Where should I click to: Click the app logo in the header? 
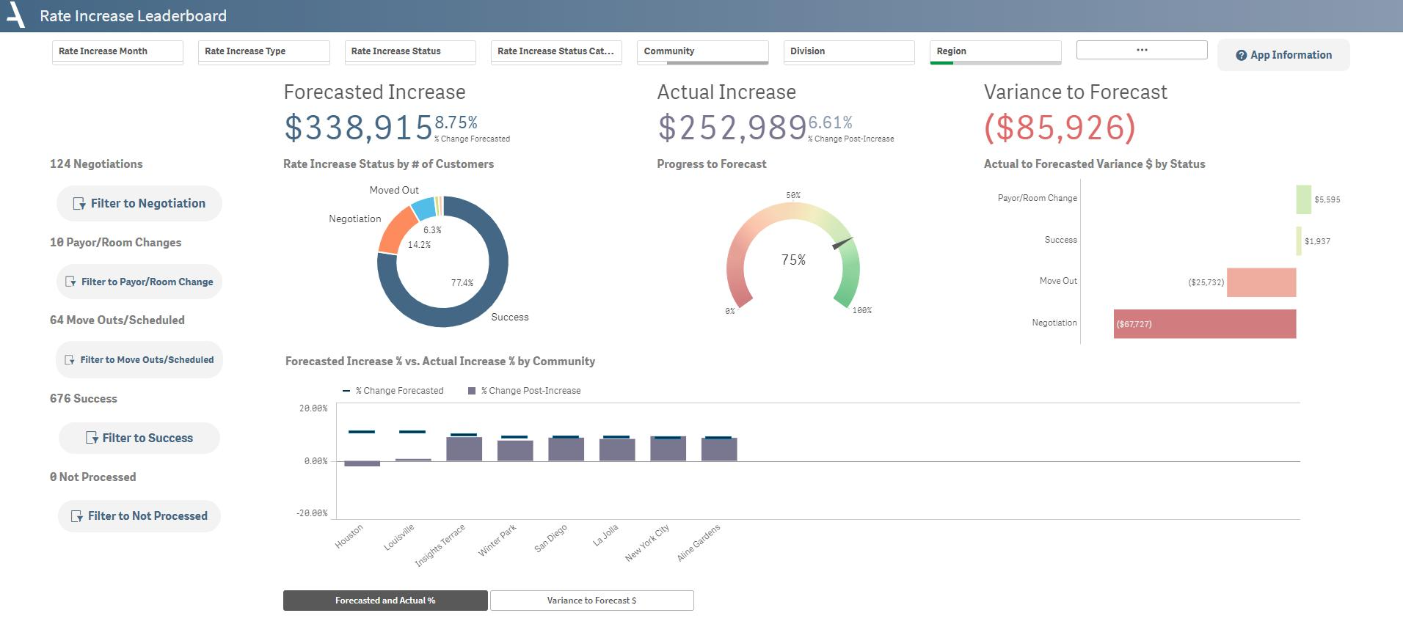pos(15,15)
